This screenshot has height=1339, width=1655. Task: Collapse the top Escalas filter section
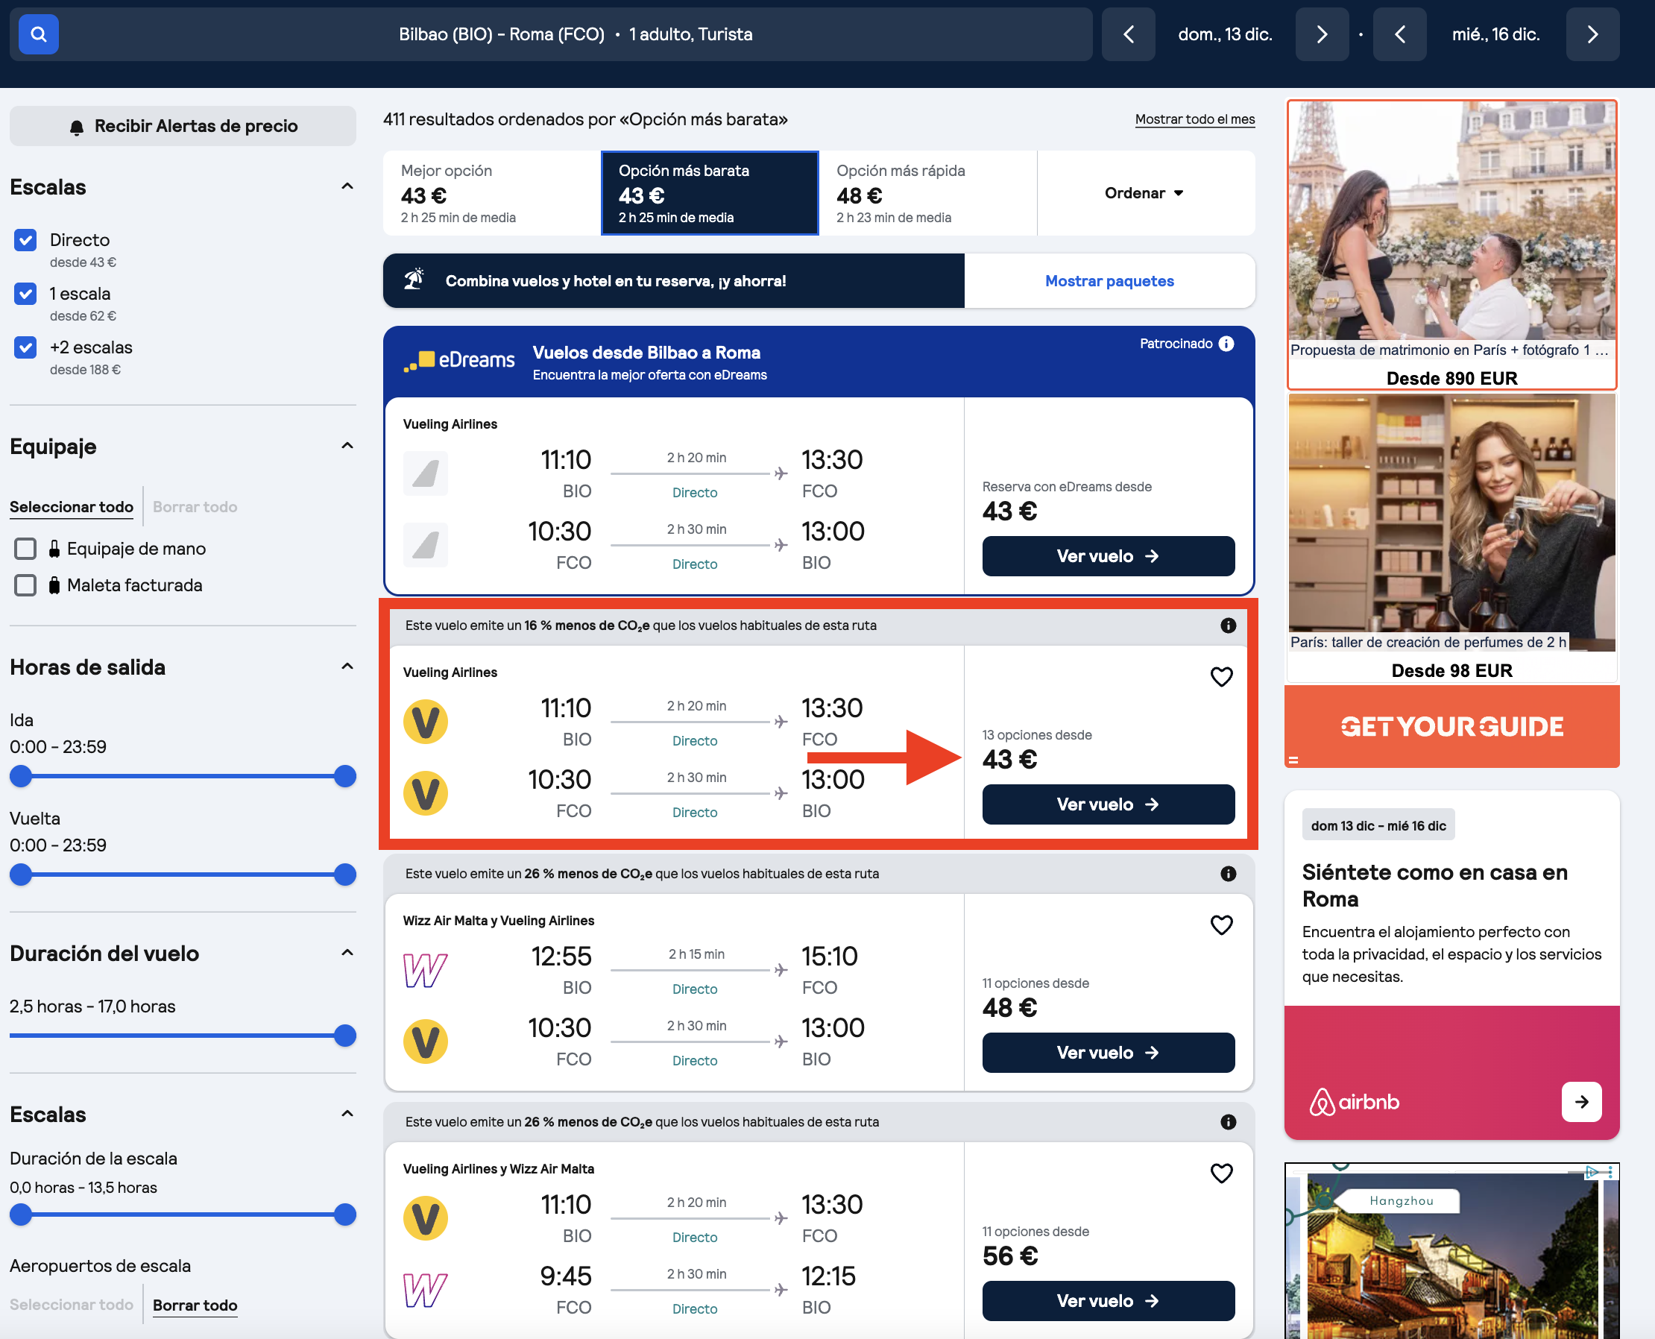point(347,186)
